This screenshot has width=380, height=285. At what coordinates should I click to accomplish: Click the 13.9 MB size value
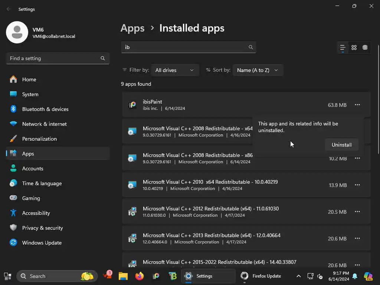[x=338, y=185]
